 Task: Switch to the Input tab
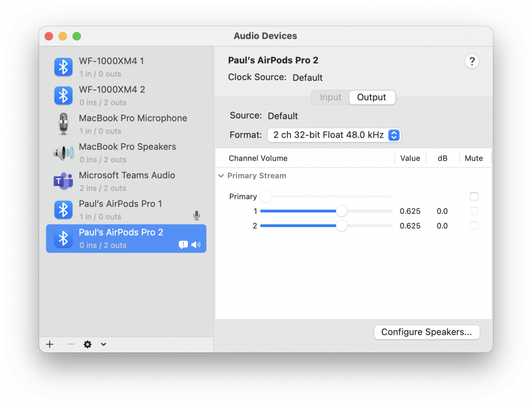[x=331, y=97]
